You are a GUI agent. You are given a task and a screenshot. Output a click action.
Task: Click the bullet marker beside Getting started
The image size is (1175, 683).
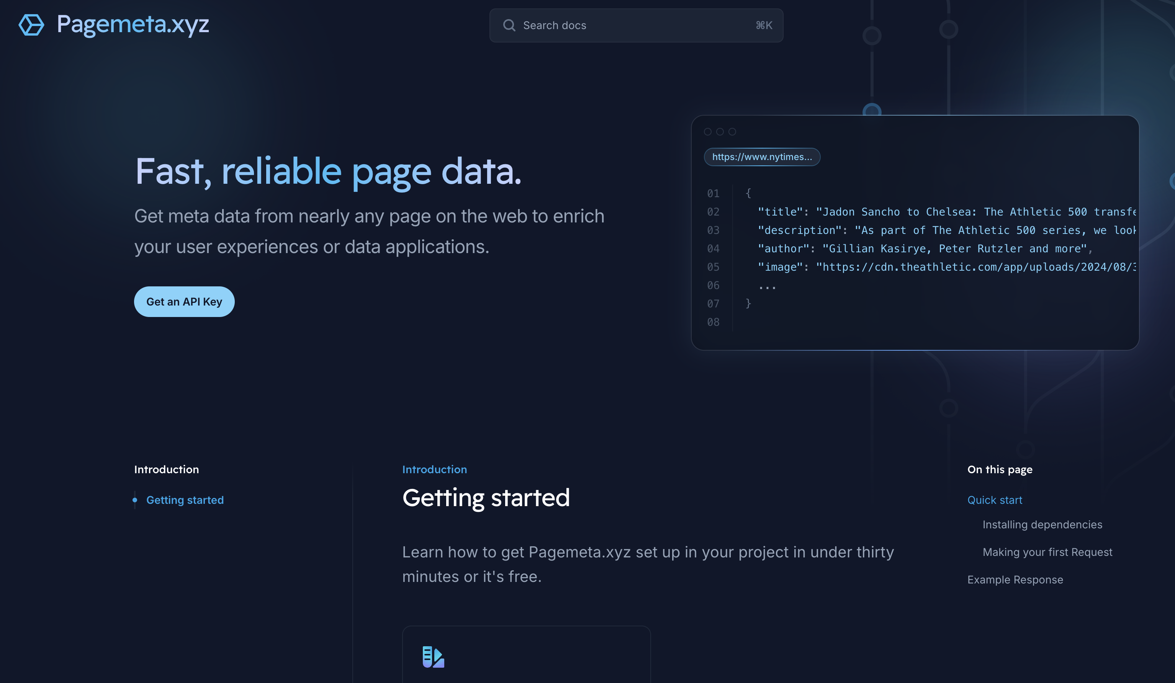(135, 500)
